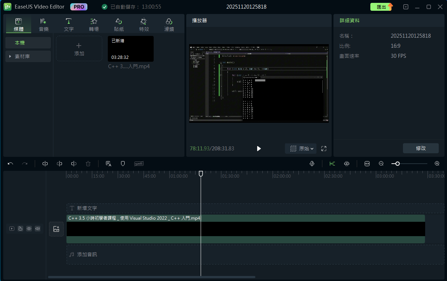Click the speech-to-text icon in timeline toolbar
This screenshot has width=447, height=281.
(109, 164)
